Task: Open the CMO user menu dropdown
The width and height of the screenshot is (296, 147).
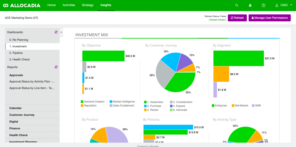Action: [284, 5]
